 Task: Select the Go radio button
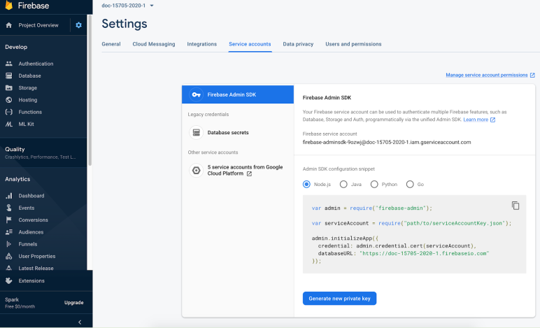click(410, 184)
